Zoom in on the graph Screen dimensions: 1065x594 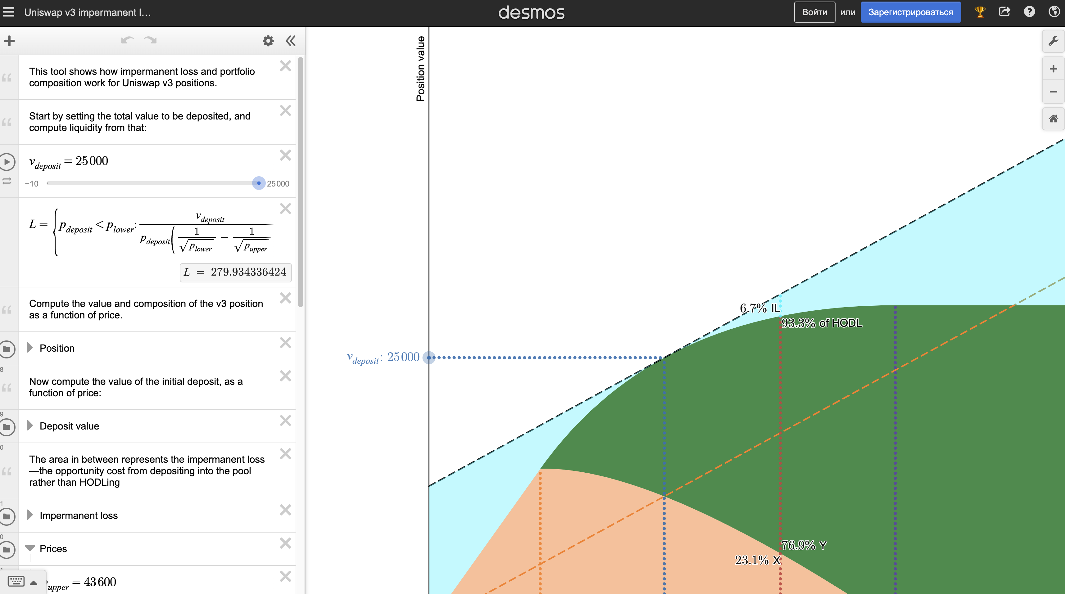click(1053, 69)
